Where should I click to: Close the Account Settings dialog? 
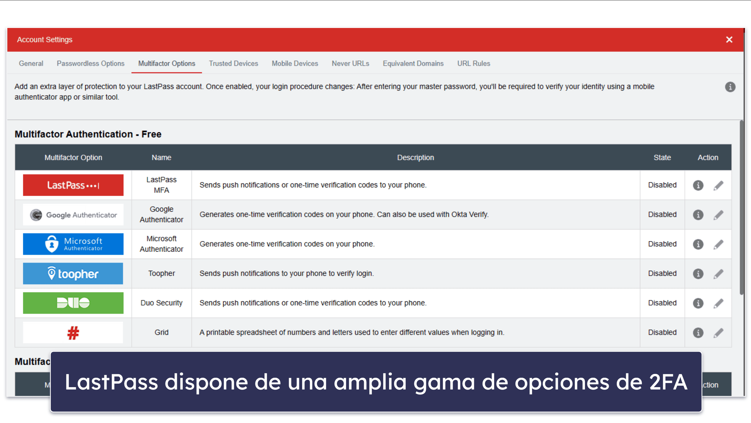point(729,39)
